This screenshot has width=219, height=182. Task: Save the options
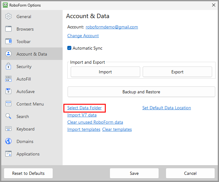(134, 173)
